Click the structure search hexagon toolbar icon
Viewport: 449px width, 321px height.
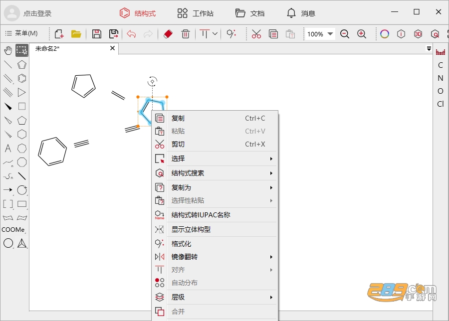point(435,34)
